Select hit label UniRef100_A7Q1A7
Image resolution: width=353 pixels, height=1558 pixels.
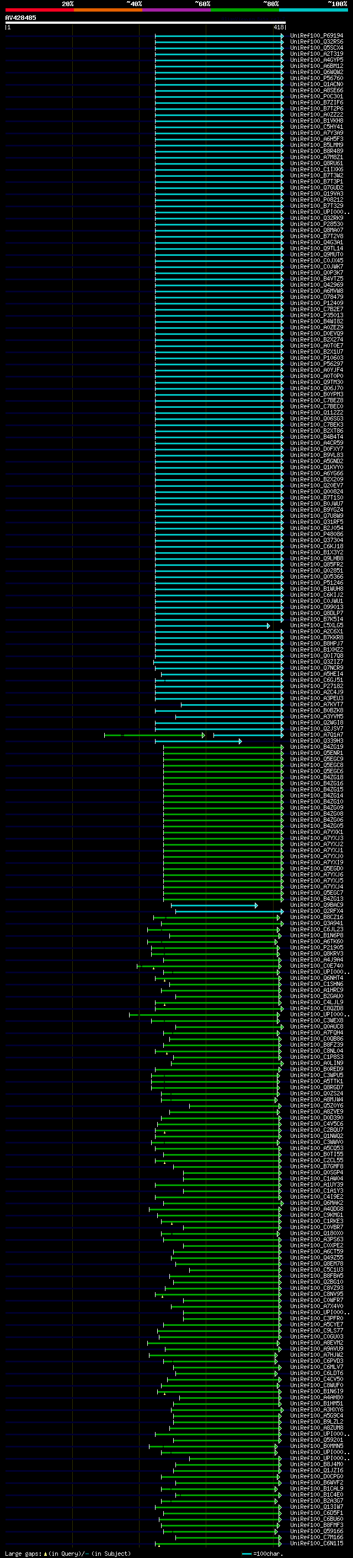(x=316, y=735)
